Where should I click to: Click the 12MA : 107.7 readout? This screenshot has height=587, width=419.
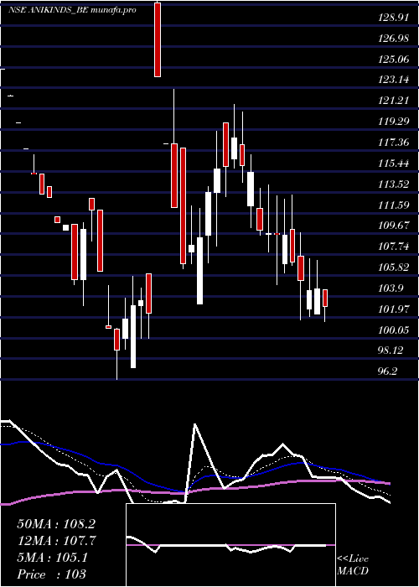57,541
